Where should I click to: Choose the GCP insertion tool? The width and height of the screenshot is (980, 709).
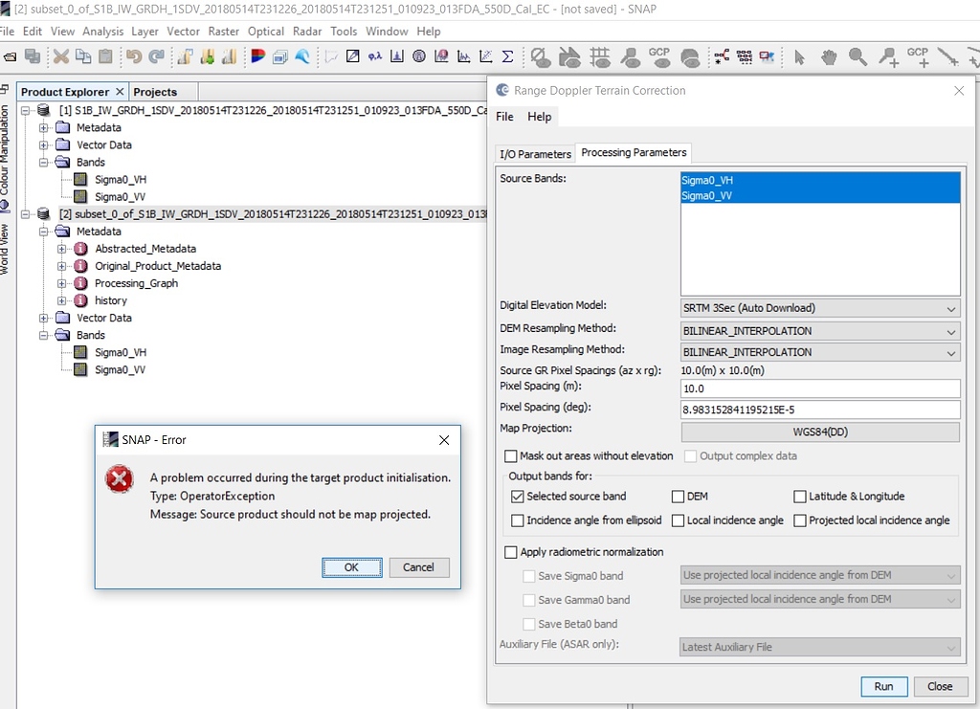point(918,56)
